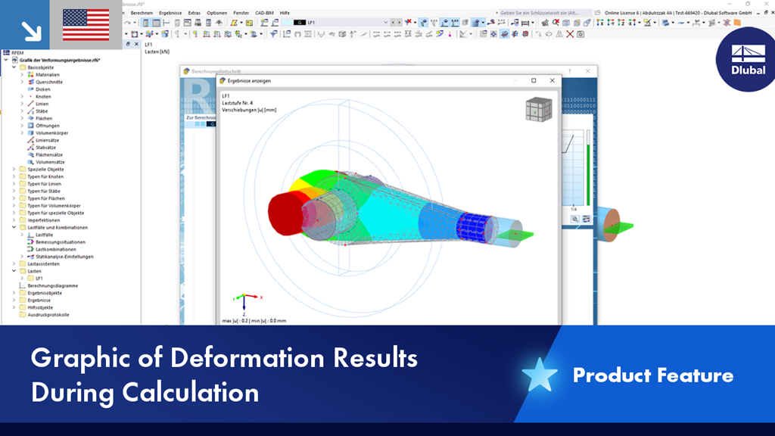Collapse the Basisobjekte branch in navigator
This screenshot has width=775, height=436.
click(14, 67)
